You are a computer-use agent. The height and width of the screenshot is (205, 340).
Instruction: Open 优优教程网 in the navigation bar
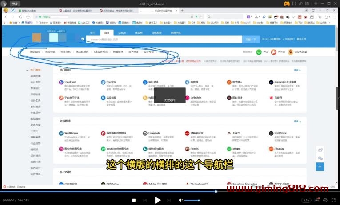(x=82, y=52)
